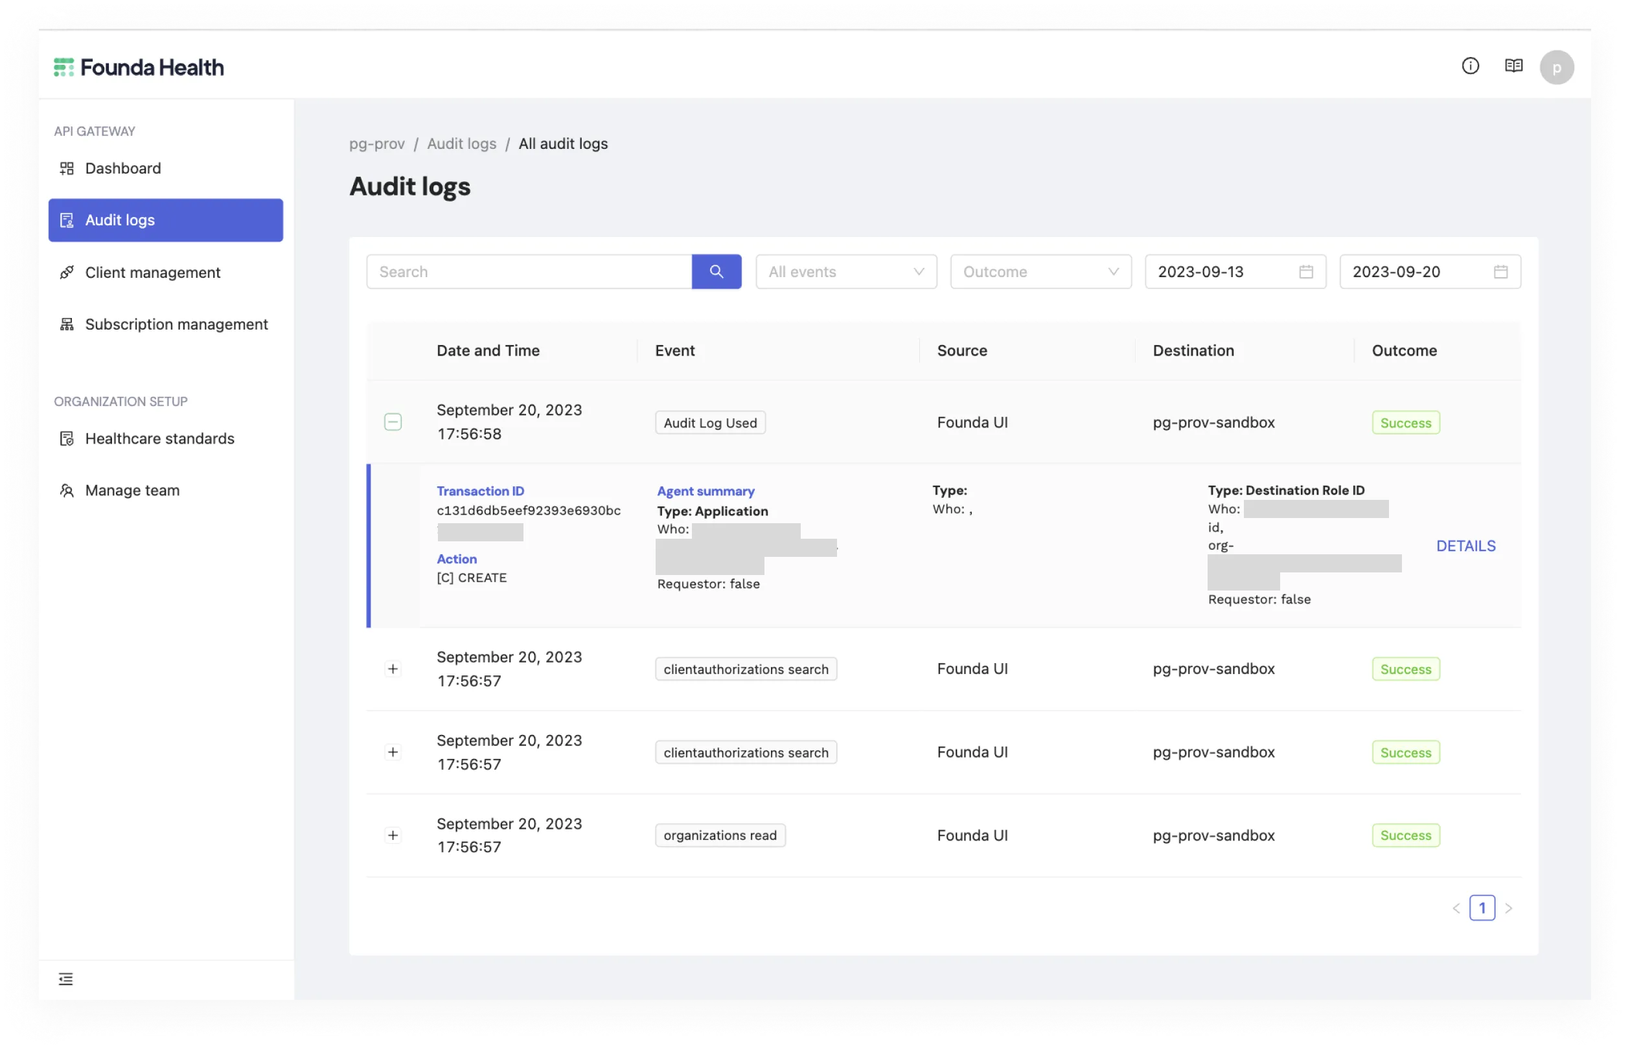The height and width of the screenshot is (1049, 1630).
Task: Click the Date and Time column header
Action: [488, 350]
